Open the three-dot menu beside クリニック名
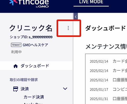The image size is (127, 104). tap(68, 28)
